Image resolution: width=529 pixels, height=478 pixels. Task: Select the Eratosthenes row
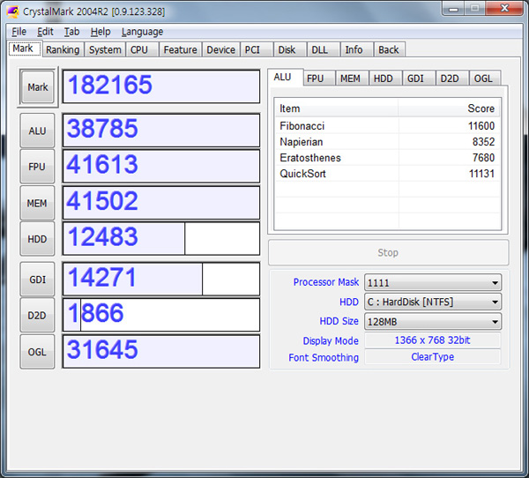click(387, 158)
